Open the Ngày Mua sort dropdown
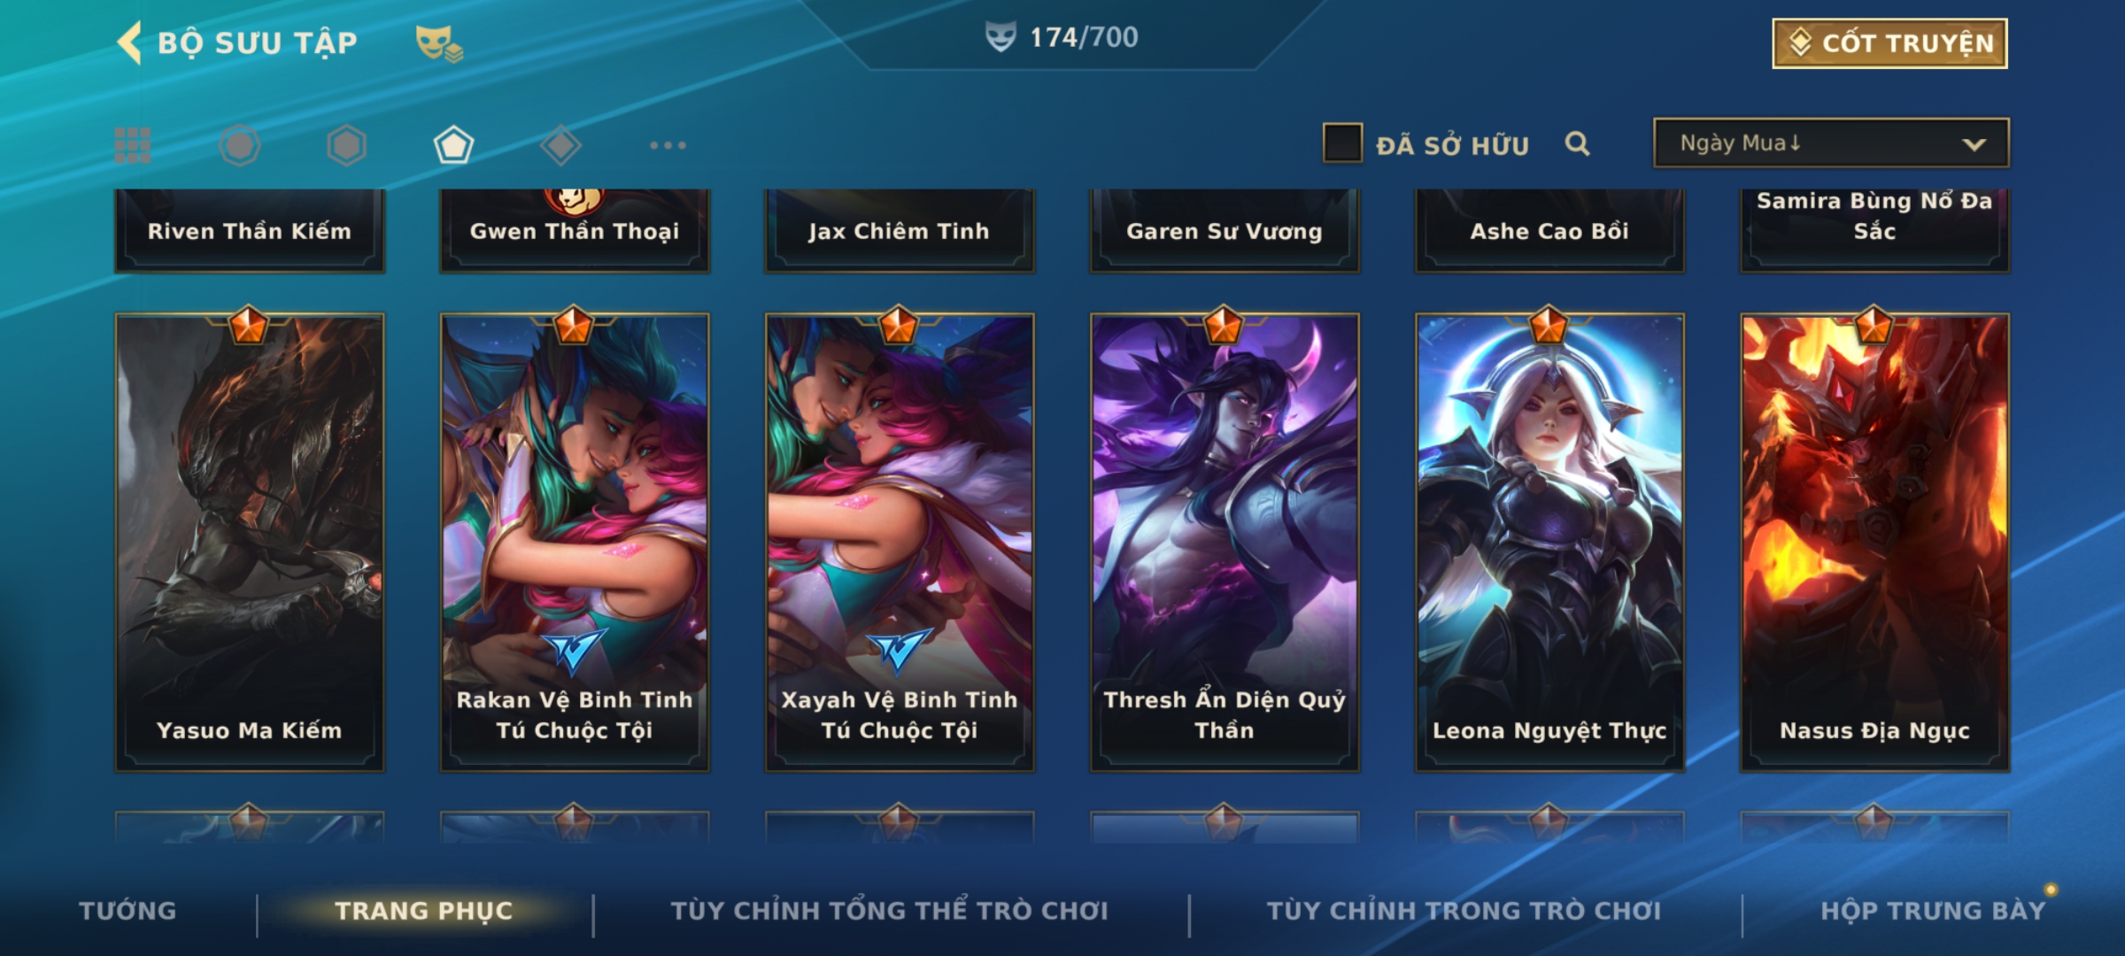Viewport: 2125px width, 956px height. click(x=1831, y=143)
